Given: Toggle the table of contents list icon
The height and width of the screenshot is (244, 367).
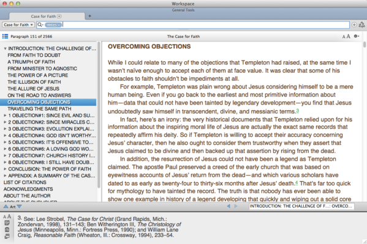Looking at the screenshot, I should click(5, 36).
